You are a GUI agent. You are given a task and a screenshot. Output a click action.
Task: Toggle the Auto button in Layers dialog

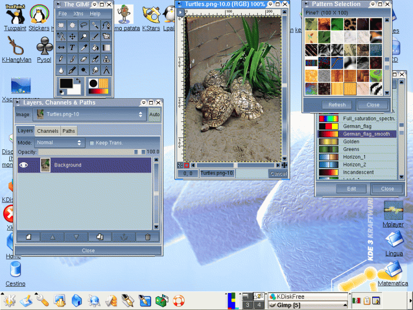tap(154, 114)
